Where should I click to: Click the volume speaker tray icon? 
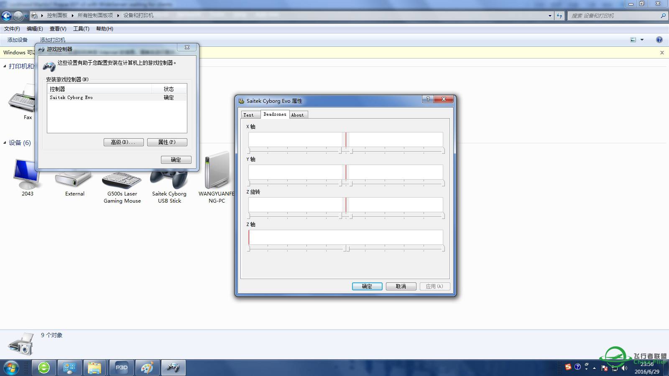[x=624, y=368]
